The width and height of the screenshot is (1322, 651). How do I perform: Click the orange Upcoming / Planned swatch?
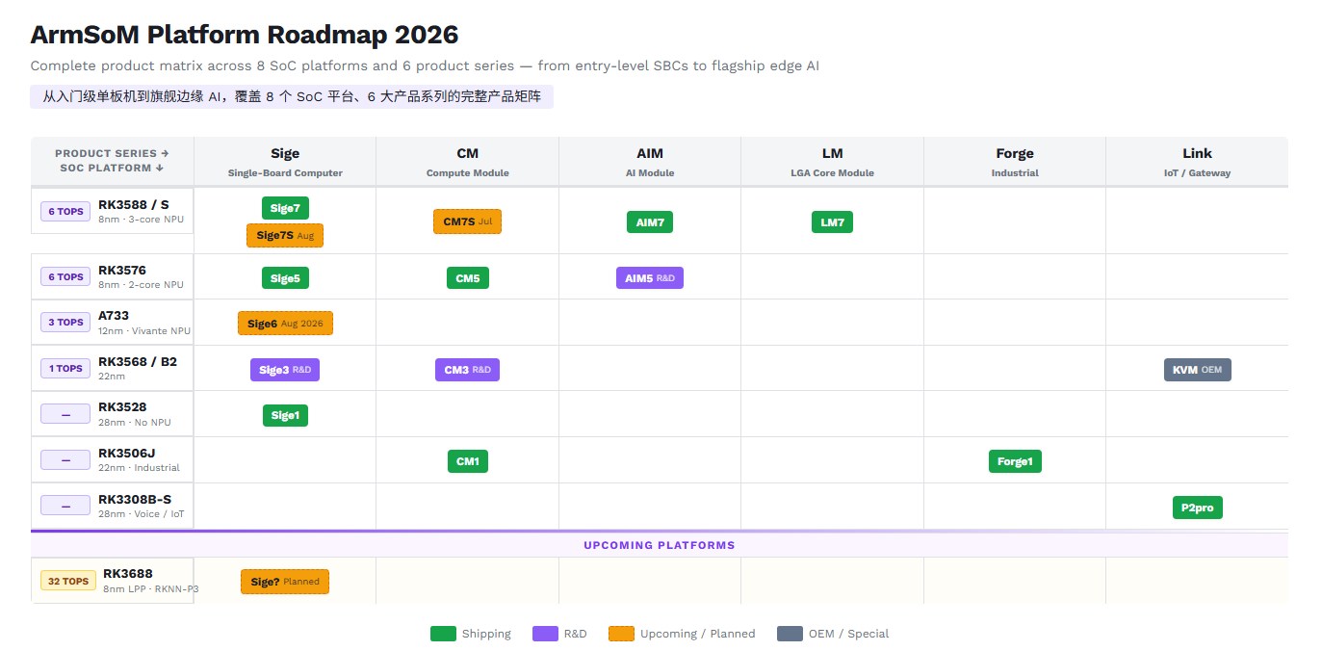[622, 634]
